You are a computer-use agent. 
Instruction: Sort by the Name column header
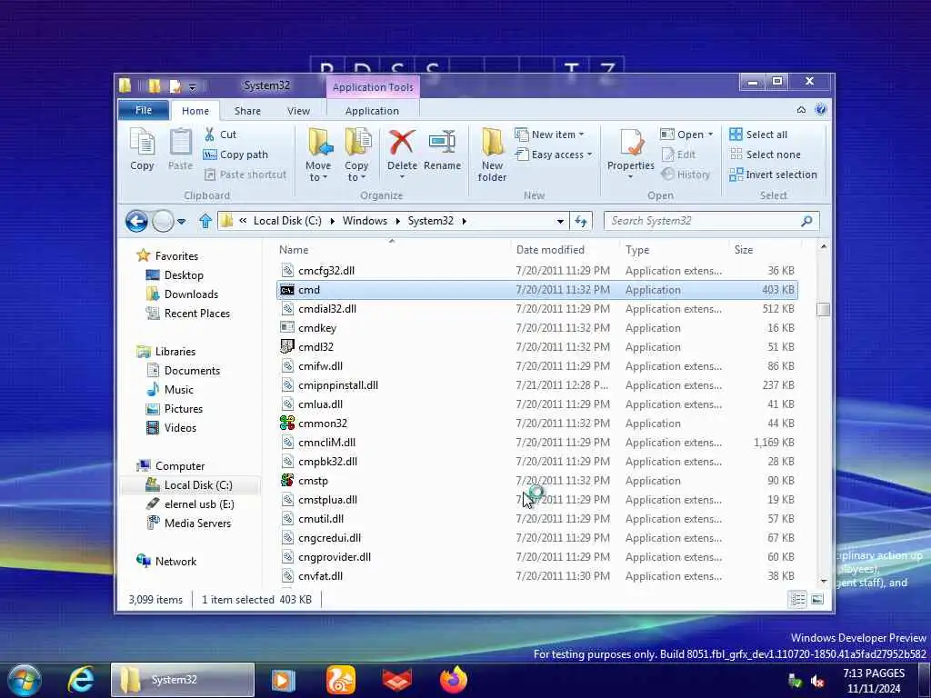(x=294, y=250)
